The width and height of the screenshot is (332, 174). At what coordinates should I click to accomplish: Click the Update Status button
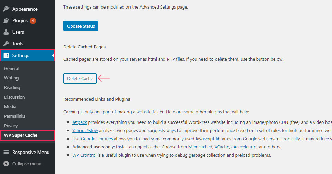pos(81,26)
